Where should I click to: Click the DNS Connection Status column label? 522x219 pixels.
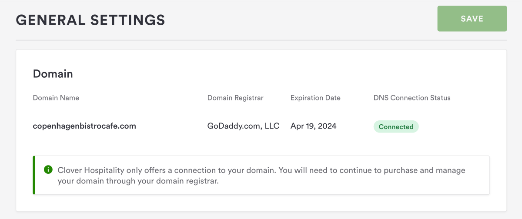point(412,98)
